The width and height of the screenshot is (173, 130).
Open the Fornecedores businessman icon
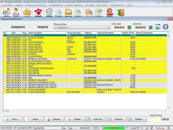pyautogui.click(x=16, y=12)
